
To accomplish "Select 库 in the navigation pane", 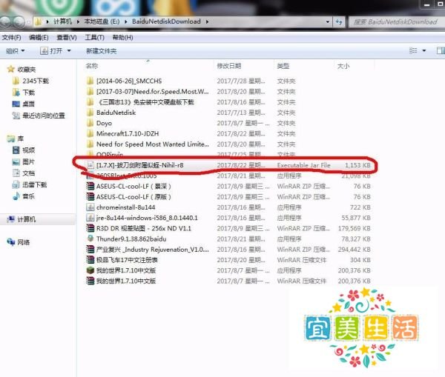I will tap(21, 139).
